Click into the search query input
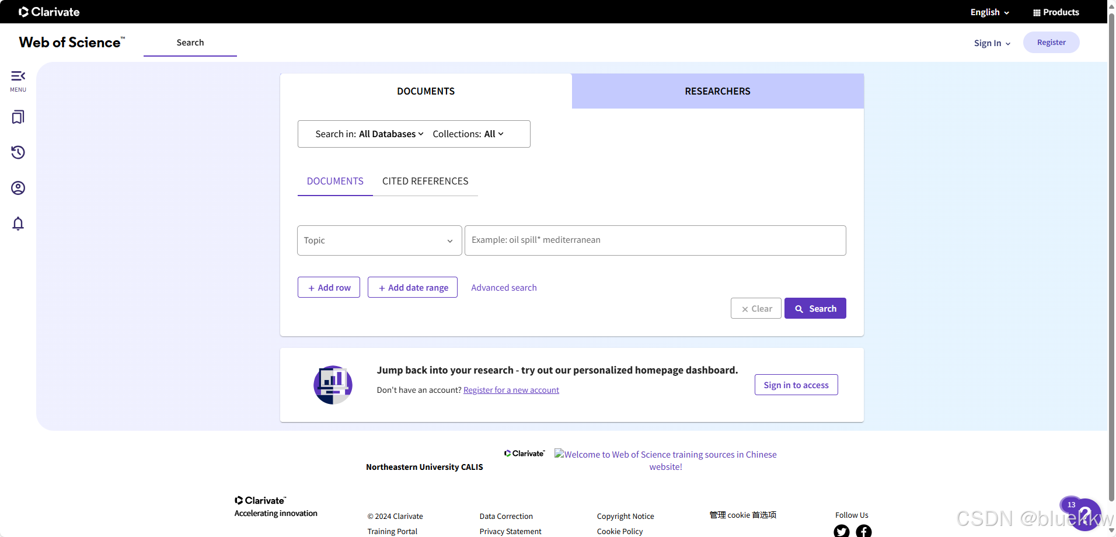The image size is (1116, 537). (x=655, y=240)
